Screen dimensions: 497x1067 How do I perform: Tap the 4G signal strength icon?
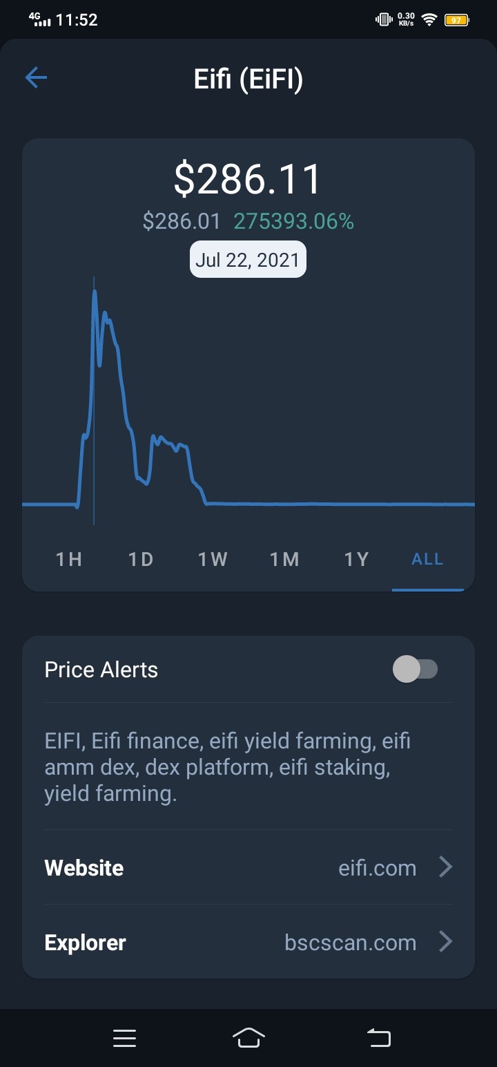[41, 19]
